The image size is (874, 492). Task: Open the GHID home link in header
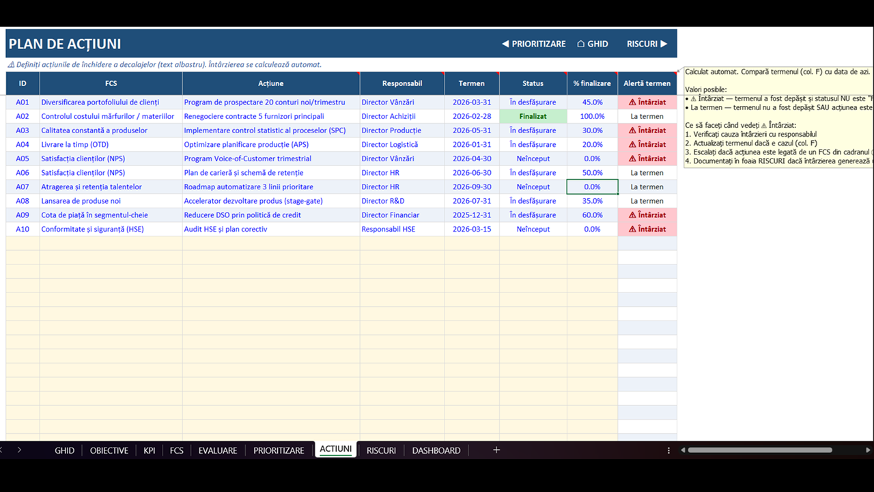(593, 44)
